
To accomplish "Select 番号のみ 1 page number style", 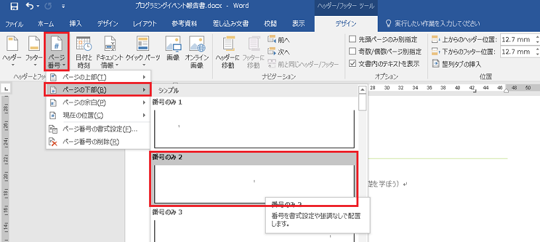I will [254, 124].
